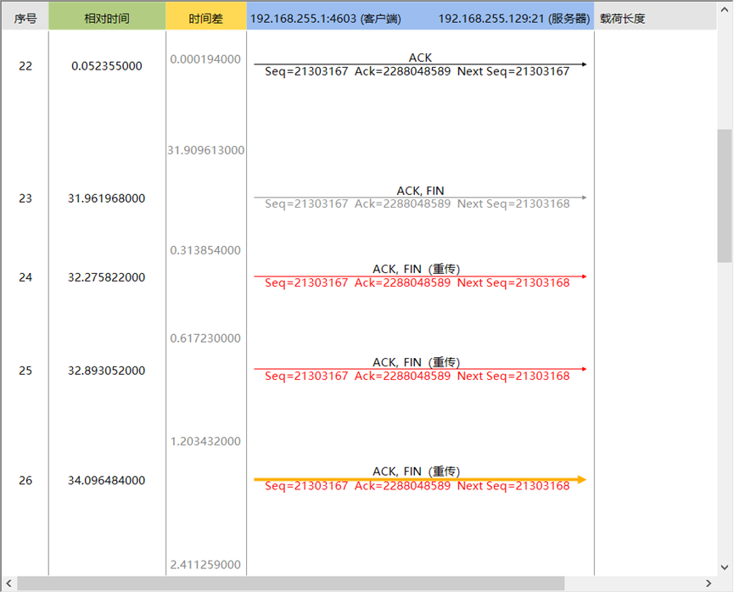Select packet row number 25

pyautogui.click(x=25, y=371)
